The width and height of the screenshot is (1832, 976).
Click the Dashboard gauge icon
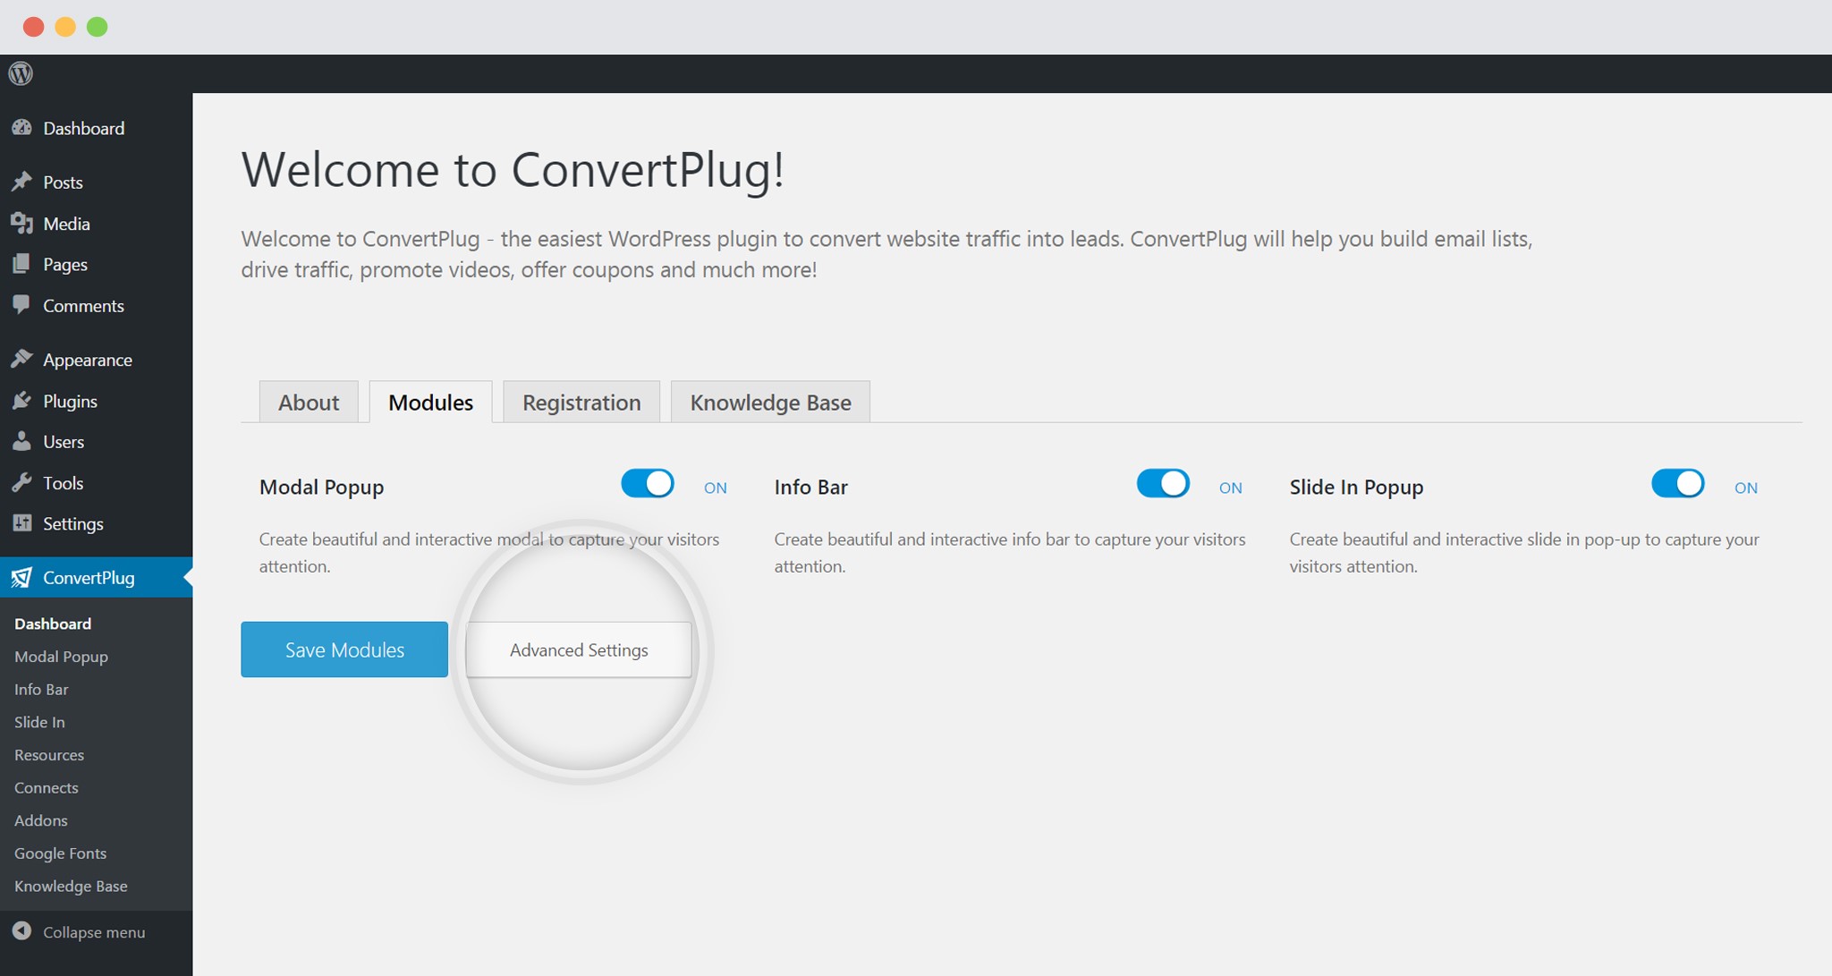(x=21, y=128)
